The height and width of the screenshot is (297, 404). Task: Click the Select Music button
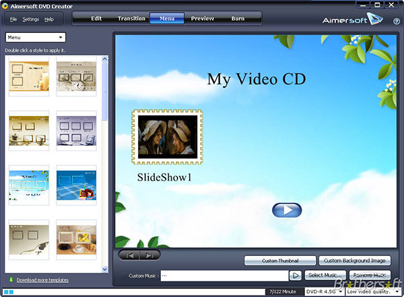[325, 275]
